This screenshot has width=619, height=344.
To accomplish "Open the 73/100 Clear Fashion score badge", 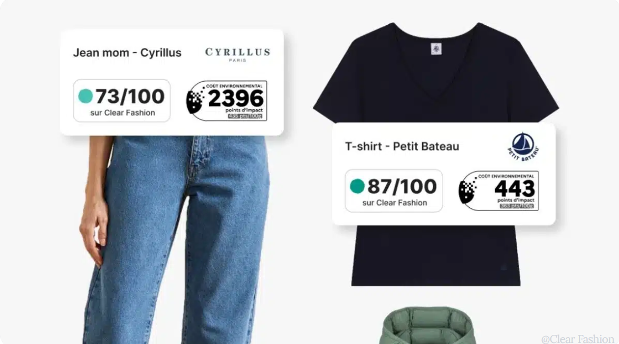I will click(x=121, y=101).
